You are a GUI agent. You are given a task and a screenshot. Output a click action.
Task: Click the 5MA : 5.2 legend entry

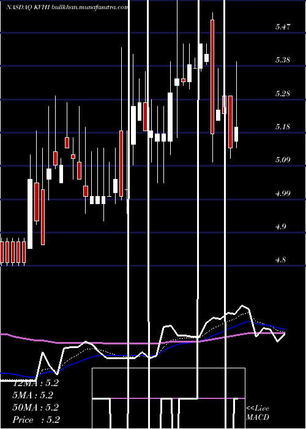(33, 395)
